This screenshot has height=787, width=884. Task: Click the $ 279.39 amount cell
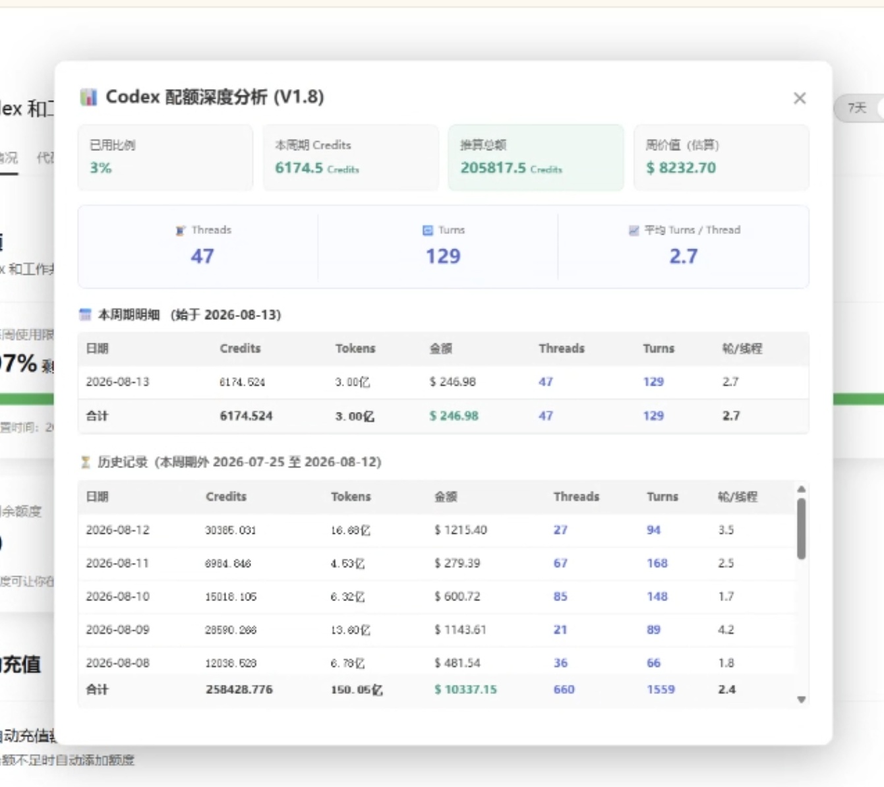click(457, 564)
